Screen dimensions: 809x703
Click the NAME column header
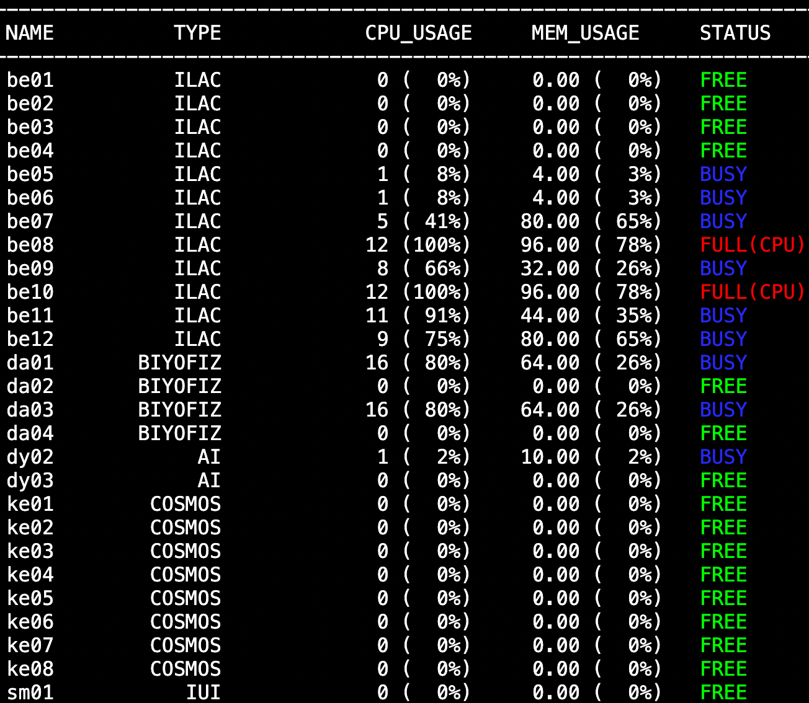[x=30, y=33]
